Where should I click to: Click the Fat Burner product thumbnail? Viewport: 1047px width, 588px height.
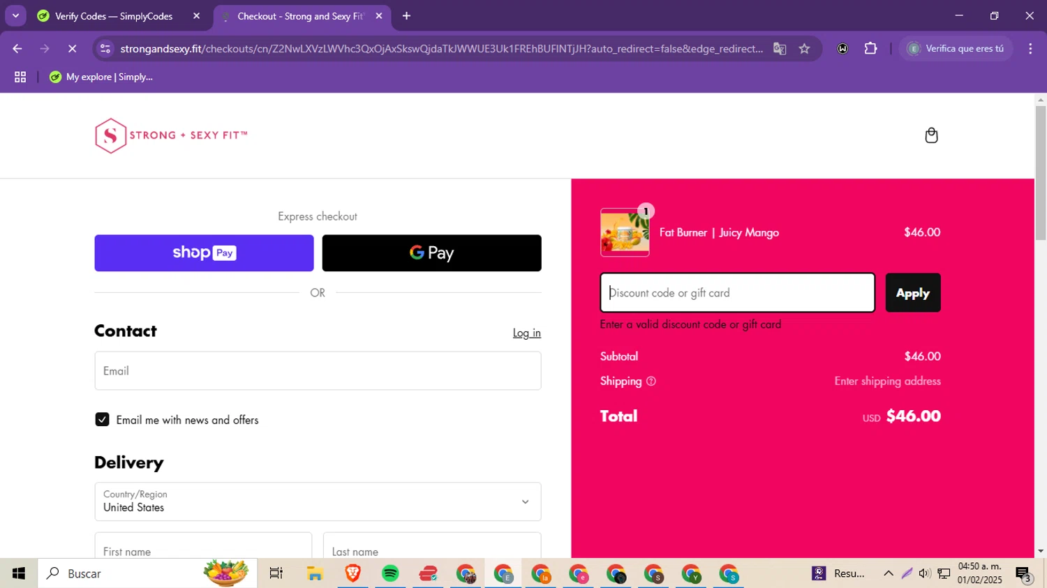625,232
